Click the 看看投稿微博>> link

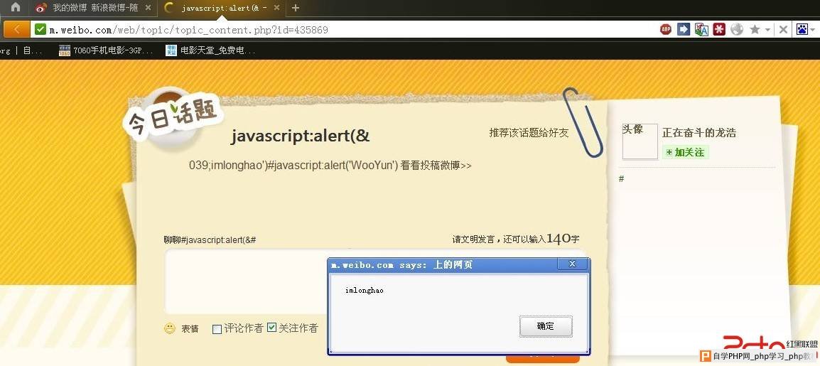[436, 165]
